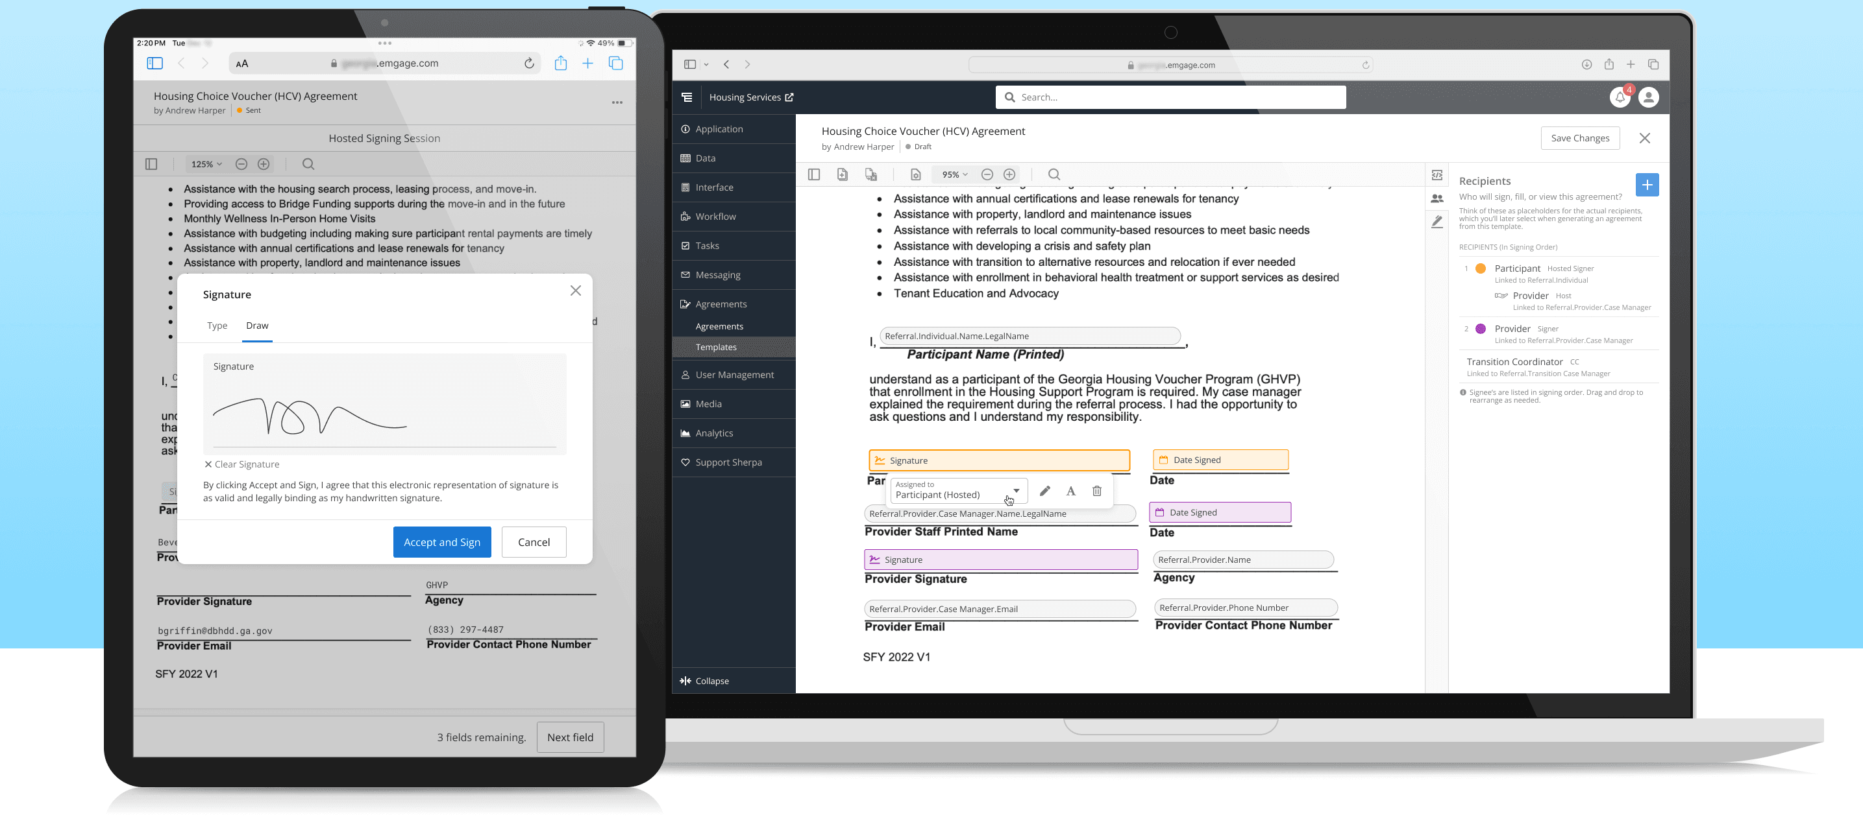Click Save Changes button
Image resolution: width=1863 pixels, height=817 pixels.
[1579, 138]
